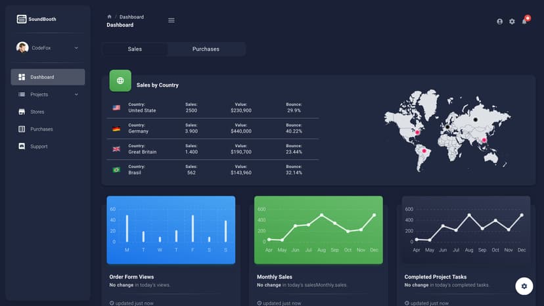Viewport: 544px width, 306px height.
Task: Click the Brazil marker on world map
Action: point(424,151)
